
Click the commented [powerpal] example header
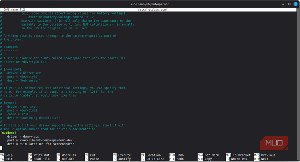(11, 69)
